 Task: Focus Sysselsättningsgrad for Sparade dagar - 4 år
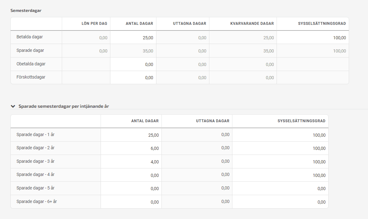point(280,175)
